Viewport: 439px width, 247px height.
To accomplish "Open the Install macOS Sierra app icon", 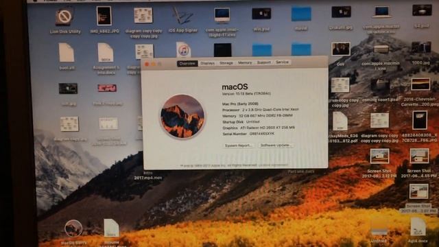I will [x=73, y=228].
